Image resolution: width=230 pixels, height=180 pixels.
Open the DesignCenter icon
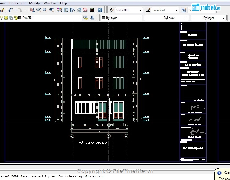point(66,10)
